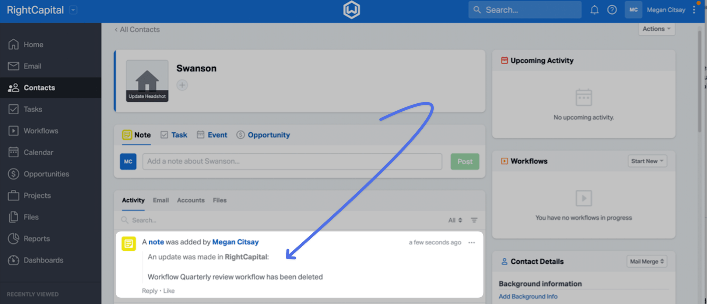This screenshot has width=707, height=304.
Task: Click Reply under the note
Action: [150, 291]
